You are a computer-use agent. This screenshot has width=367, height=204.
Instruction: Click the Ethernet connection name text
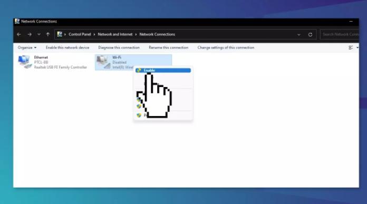(41, 57)
